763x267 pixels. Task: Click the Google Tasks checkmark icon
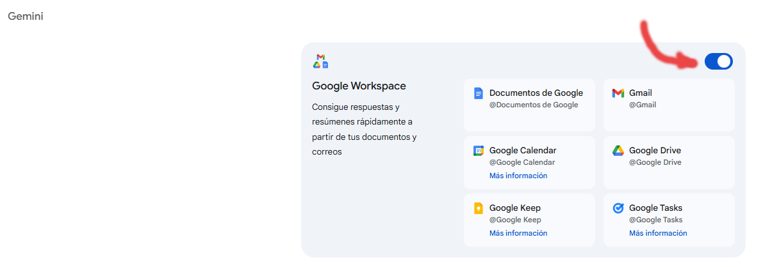[618, 208]
